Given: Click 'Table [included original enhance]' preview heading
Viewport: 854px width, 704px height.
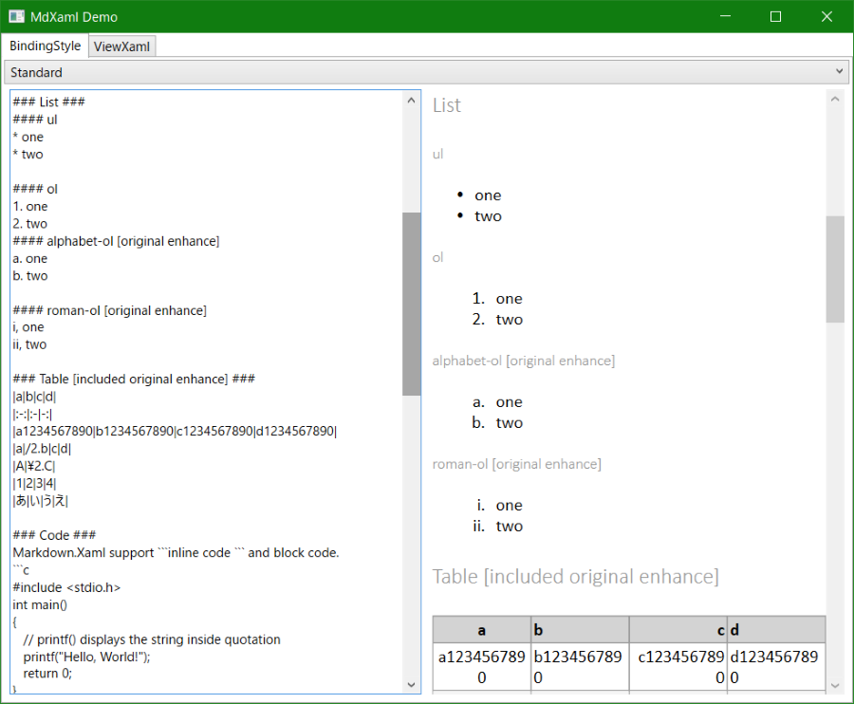Looking at the screenshot, I should 576,577.
